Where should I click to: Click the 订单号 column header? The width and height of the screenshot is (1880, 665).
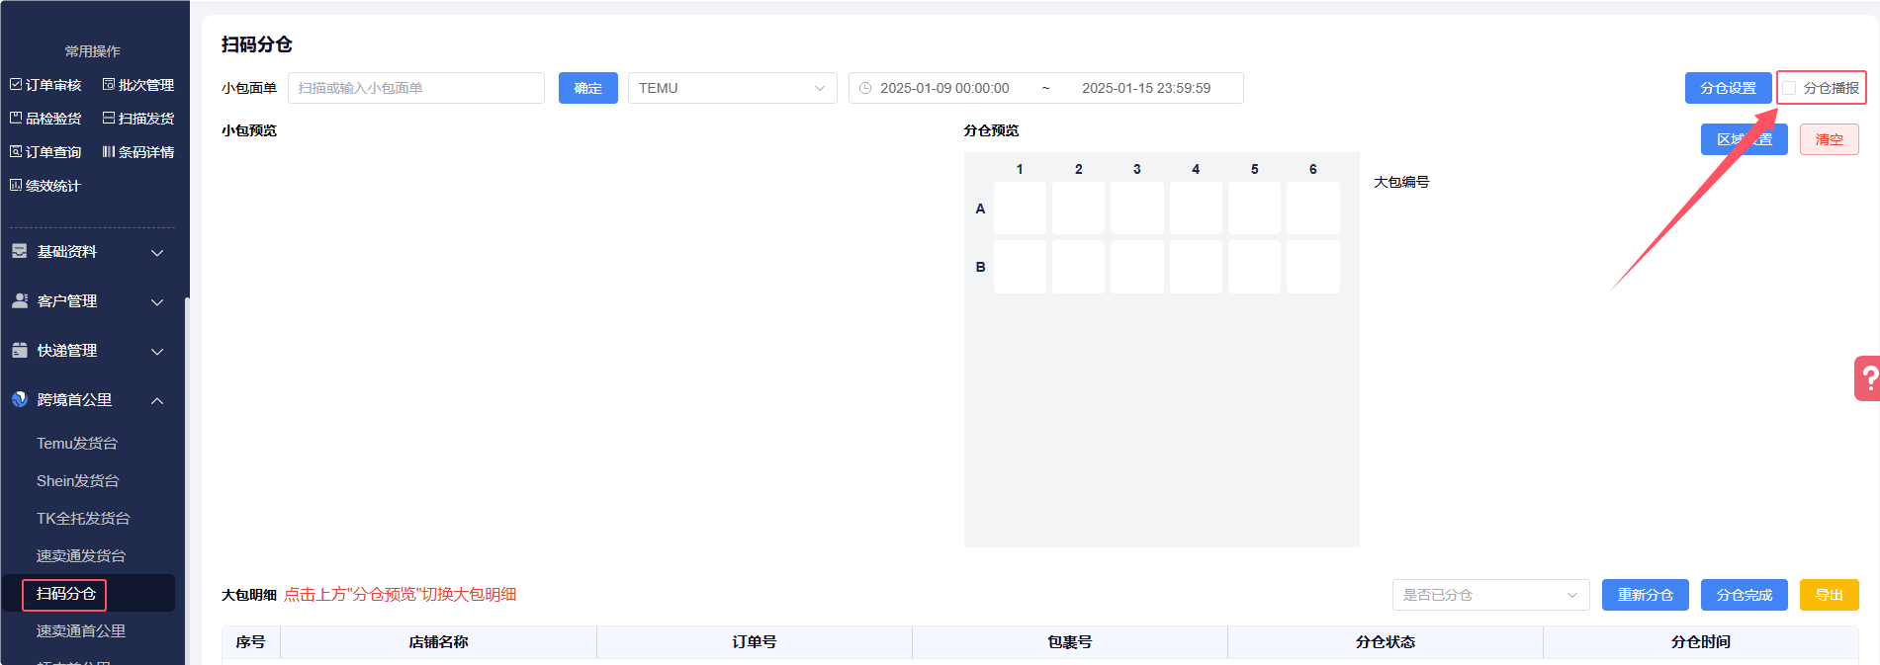(x=755, y=642)
